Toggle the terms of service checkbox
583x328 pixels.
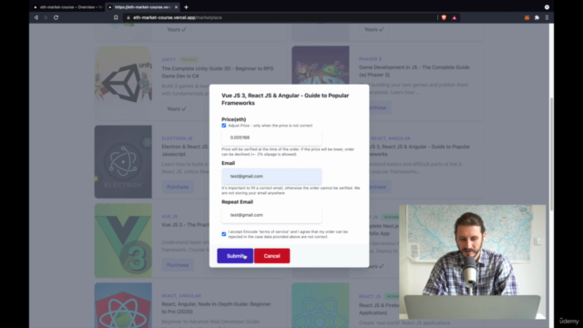[x=224, y=234]
